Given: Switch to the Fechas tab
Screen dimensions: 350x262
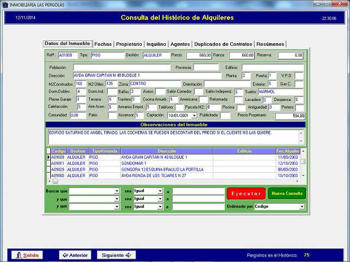Looking at the screenshot, I should [x=103, y=44].
